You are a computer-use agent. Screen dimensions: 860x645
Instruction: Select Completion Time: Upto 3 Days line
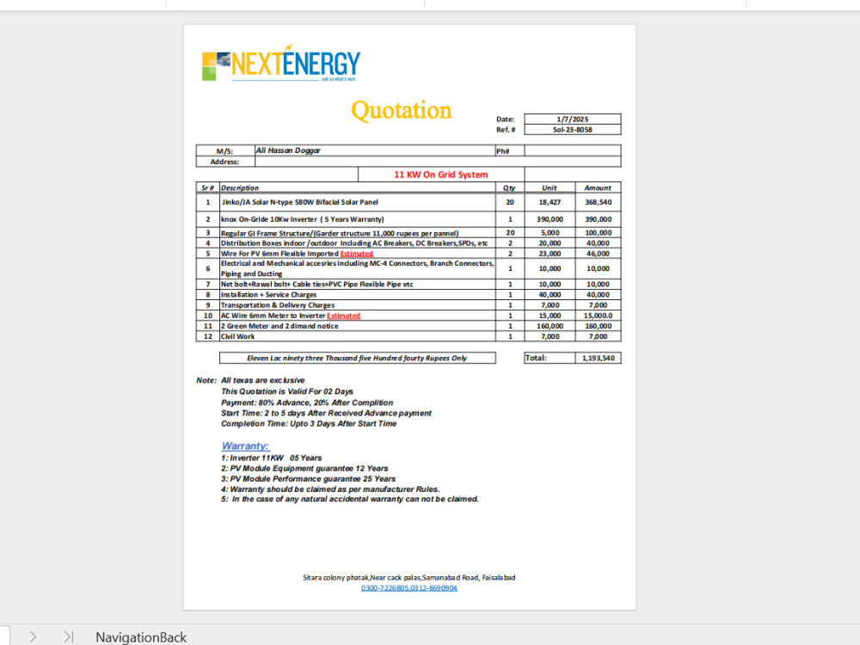coord(308,423)
